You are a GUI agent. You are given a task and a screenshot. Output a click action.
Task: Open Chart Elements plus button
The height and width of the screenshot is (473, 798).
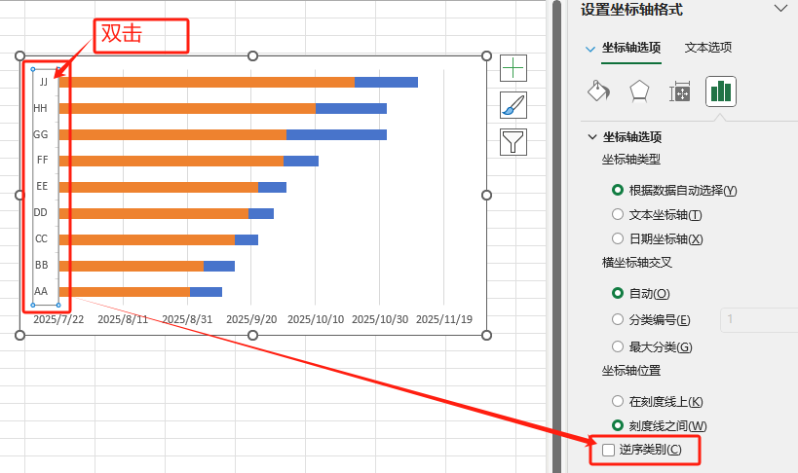pos(513,68)
